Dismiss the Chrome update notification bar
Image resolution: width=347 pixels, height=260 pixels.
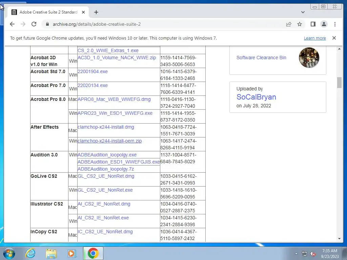click(x=334, y=38)
